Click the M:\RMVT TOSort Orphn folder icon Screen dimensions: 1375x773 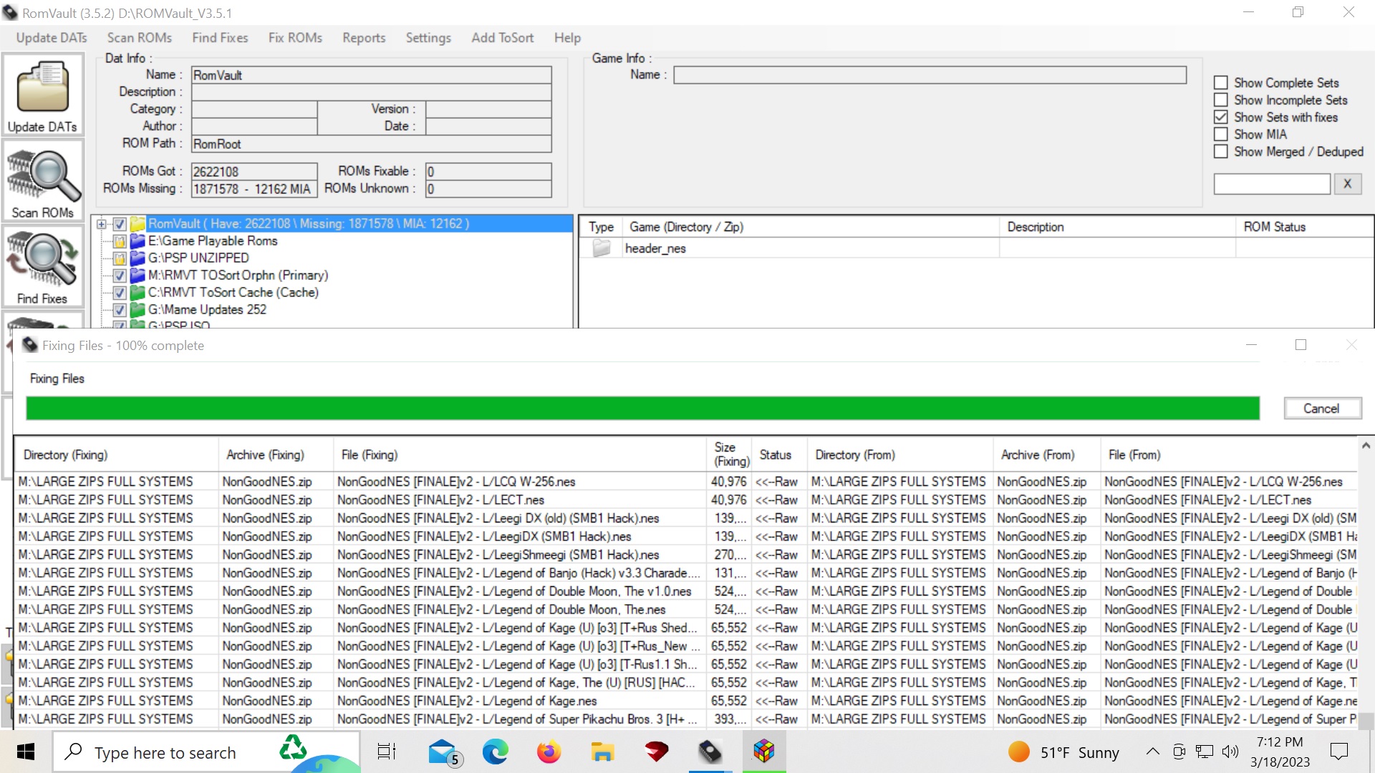click(137, 276)
